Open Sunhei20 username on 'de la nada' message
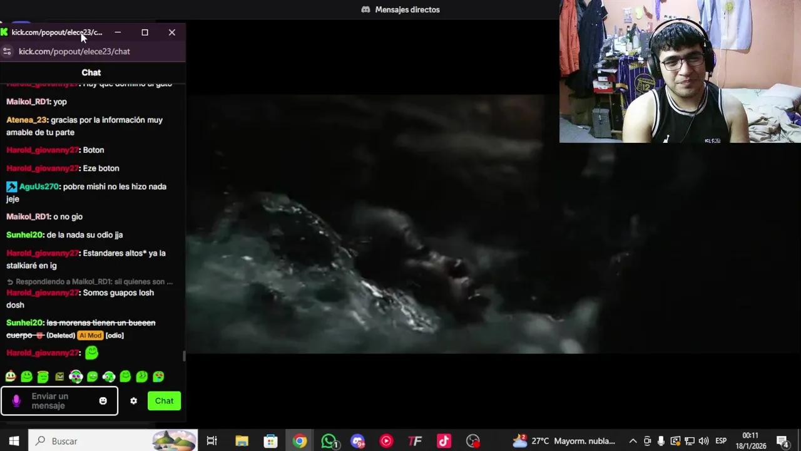 coord(24,235)
